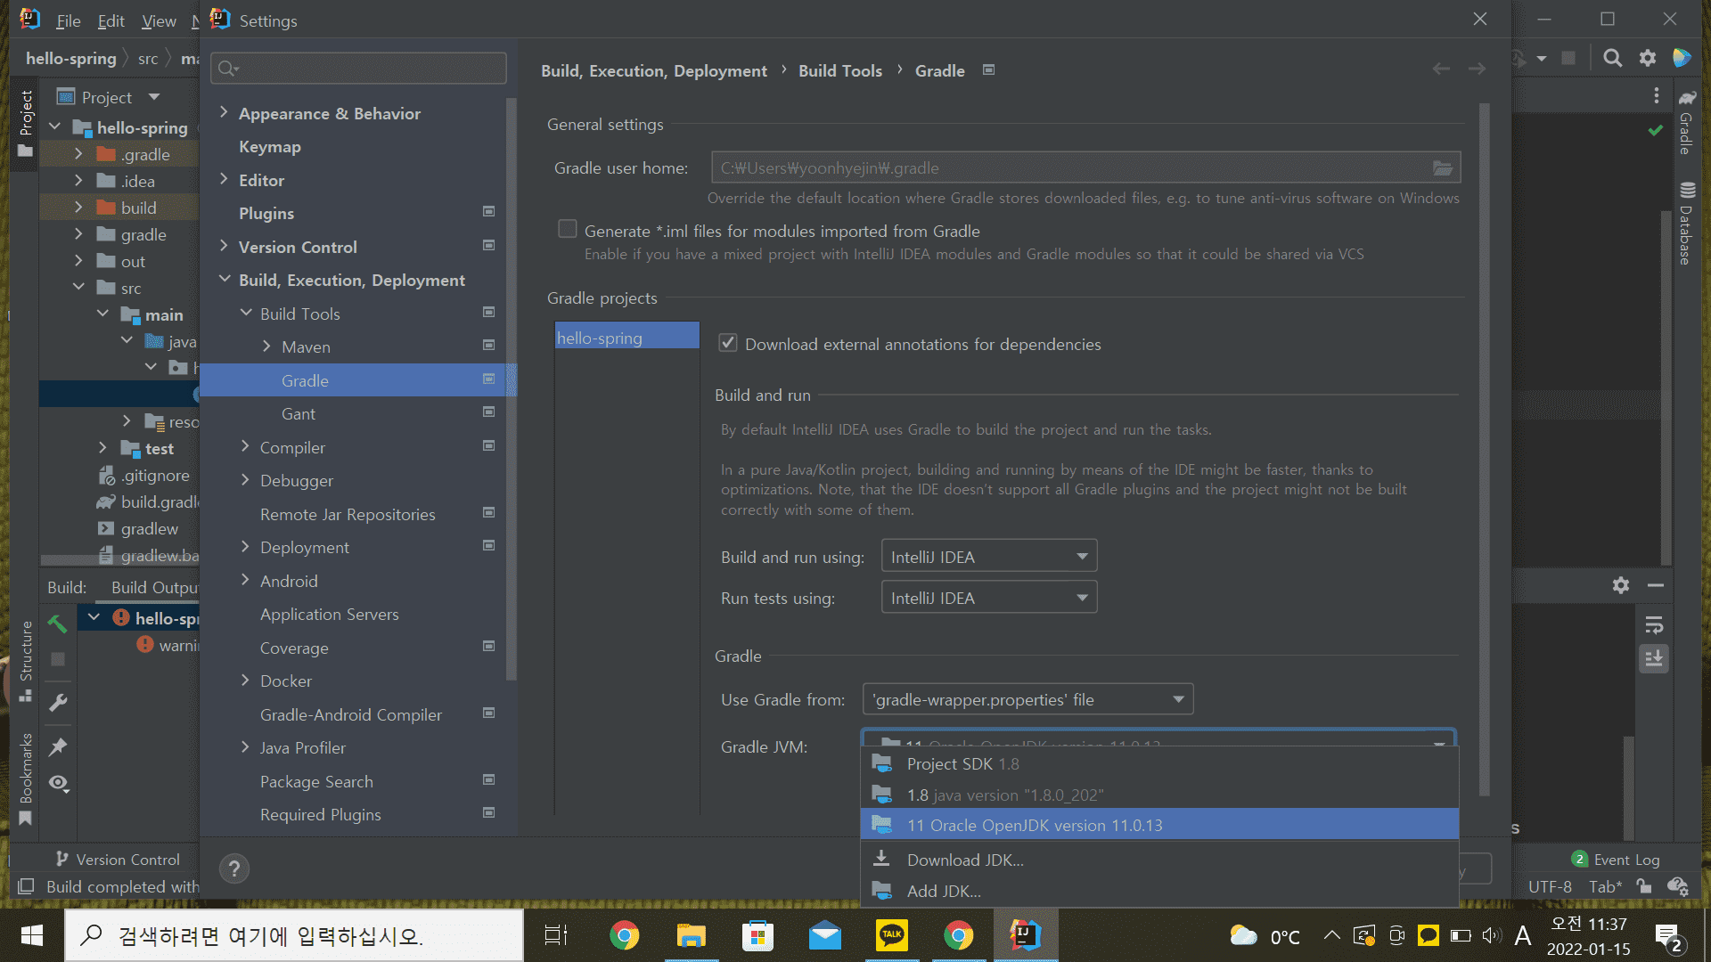Open the Version Control tool window tab
This screenshot has width=1711, height=962.
118,859
